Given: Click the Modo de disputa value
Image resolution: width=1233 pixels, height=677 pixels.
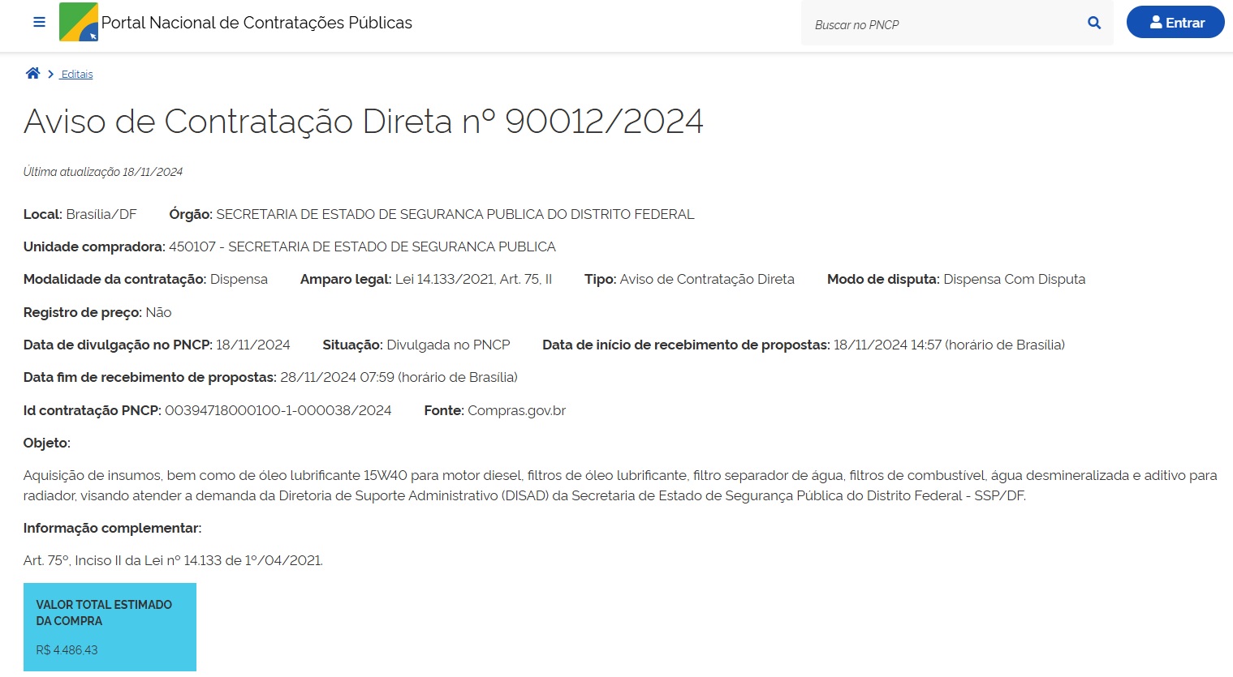Looking at the screenshot, I should (1014, 279).
